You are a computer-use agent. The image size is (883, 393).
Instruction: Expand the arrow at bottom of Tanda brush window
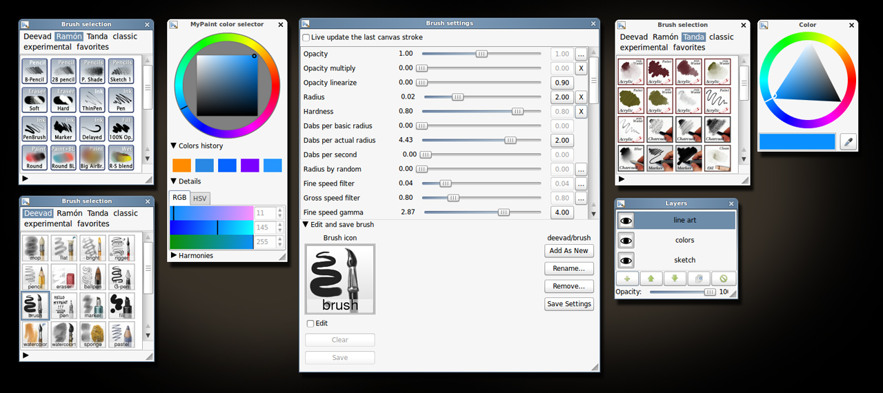(x=622, y=179)
